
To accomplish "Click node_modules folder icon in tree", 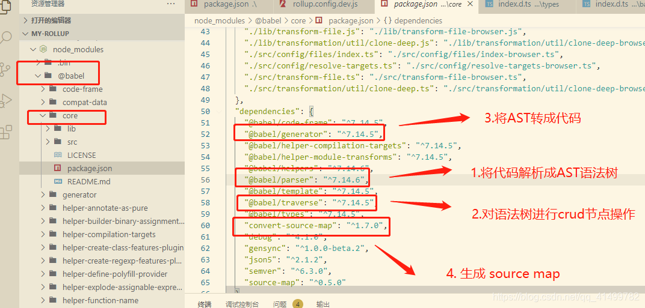I will (43, 49).
